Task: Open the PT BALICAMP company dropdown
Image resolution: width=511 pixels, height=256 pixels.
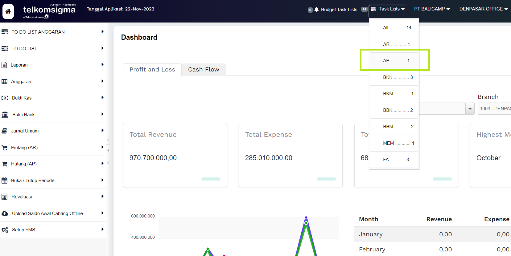Action: pos(432,9)
